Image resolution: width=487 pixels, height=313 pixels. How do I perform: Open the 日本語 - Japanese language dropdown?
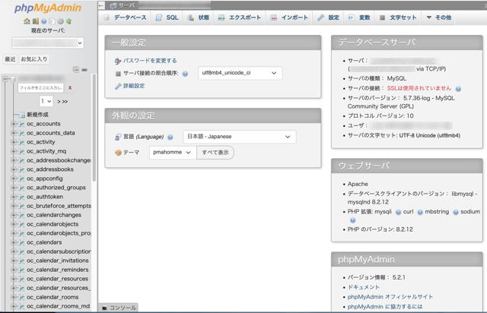(239, 137)
